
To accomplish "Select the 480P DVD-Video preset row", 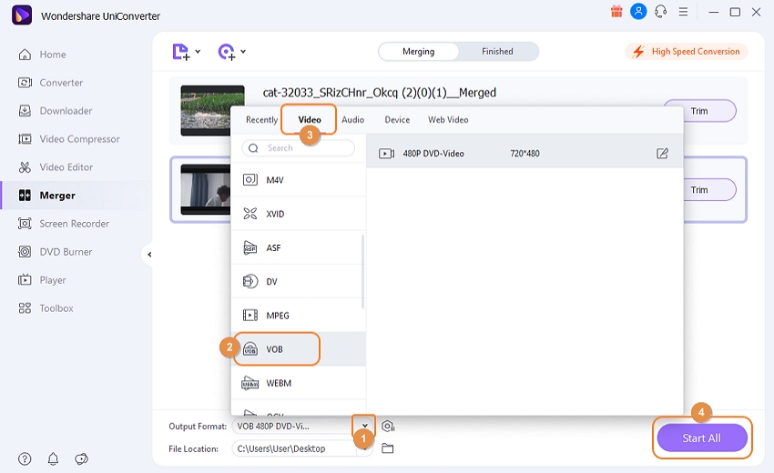I will tap(524, 154).
